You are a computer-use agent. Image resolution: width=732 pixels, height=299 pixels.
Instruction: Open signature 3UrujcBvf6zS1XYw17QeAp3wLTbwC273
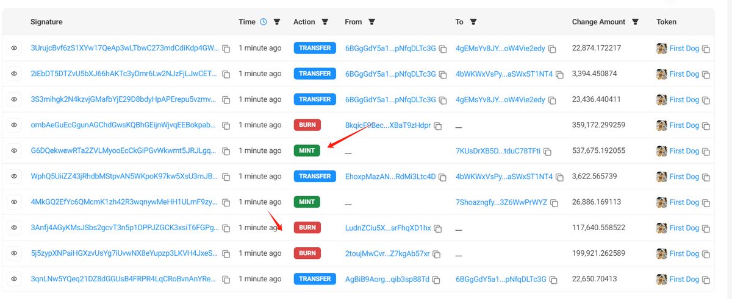(x=124, y=48)
